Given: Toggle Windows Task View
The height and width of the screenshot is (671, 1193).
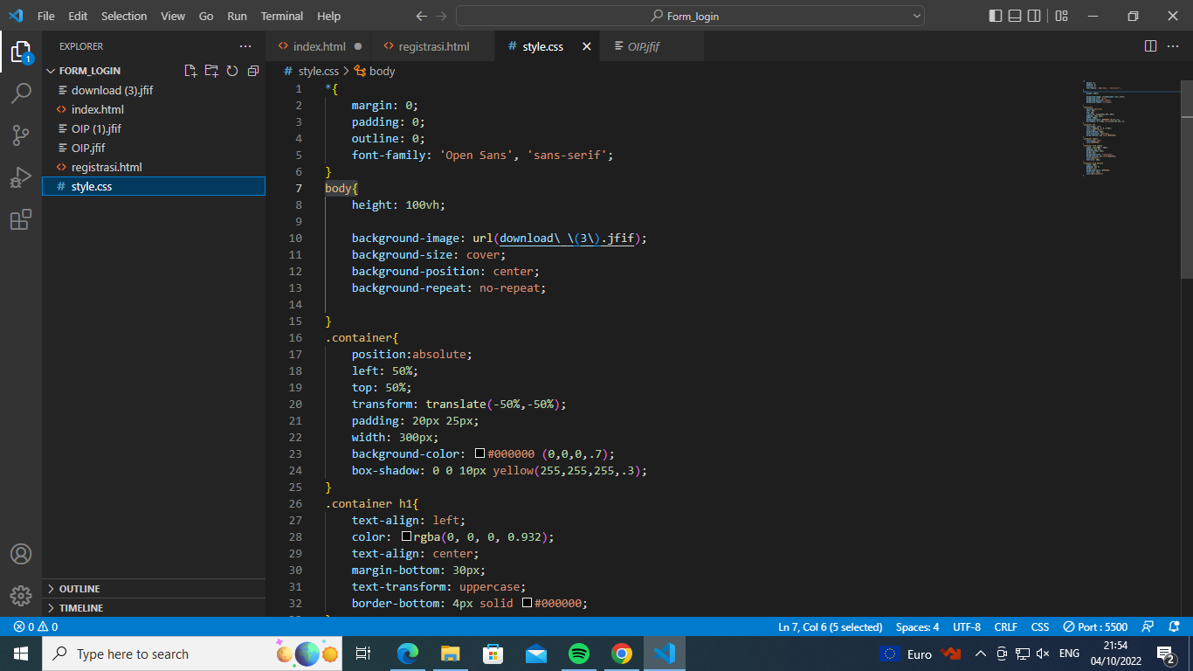Looking at the screenshot, I should (x=363, y=654).
